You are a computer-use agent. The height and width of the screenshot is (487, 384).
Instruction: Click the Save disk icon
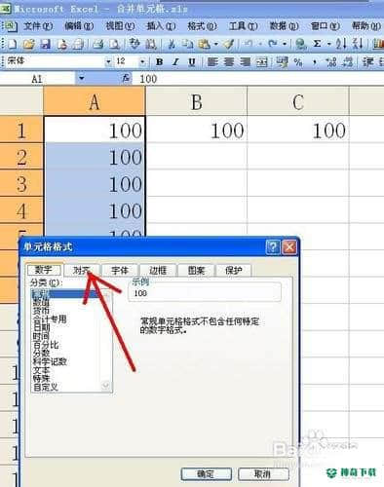45,44
